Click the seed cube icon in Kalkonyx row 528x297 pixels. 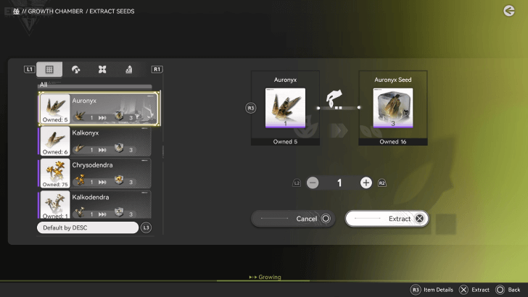click(118, 148)
